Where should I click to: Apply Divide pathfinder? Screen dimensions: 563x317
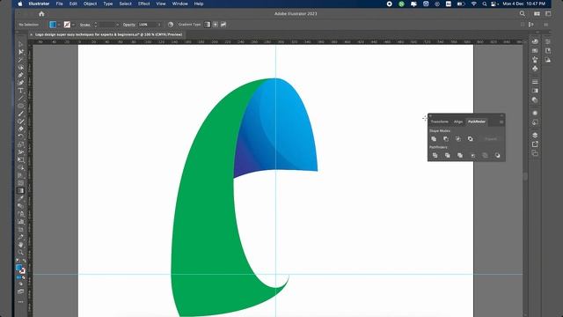[x=435, y=155]
